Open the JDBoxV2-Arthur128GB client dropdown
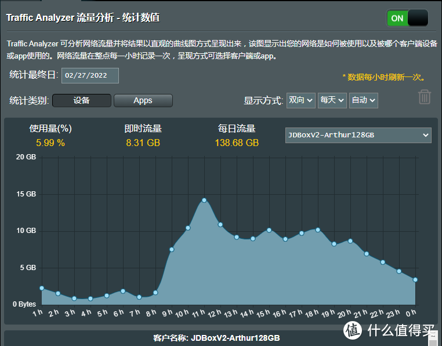The width and height of the screenshot is (442, 346). [358, 135]
